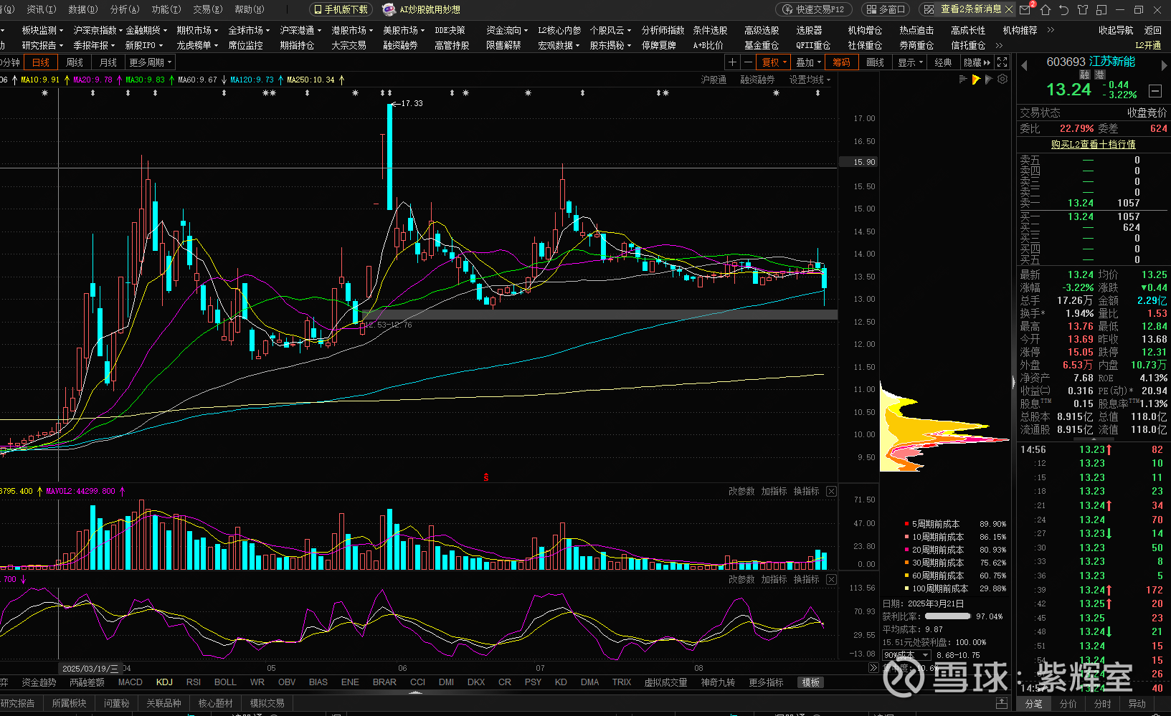Switch chart to fullscreen with expand icon
The width and height of the screenshot is (1171, 716).
pos(1002,62)
